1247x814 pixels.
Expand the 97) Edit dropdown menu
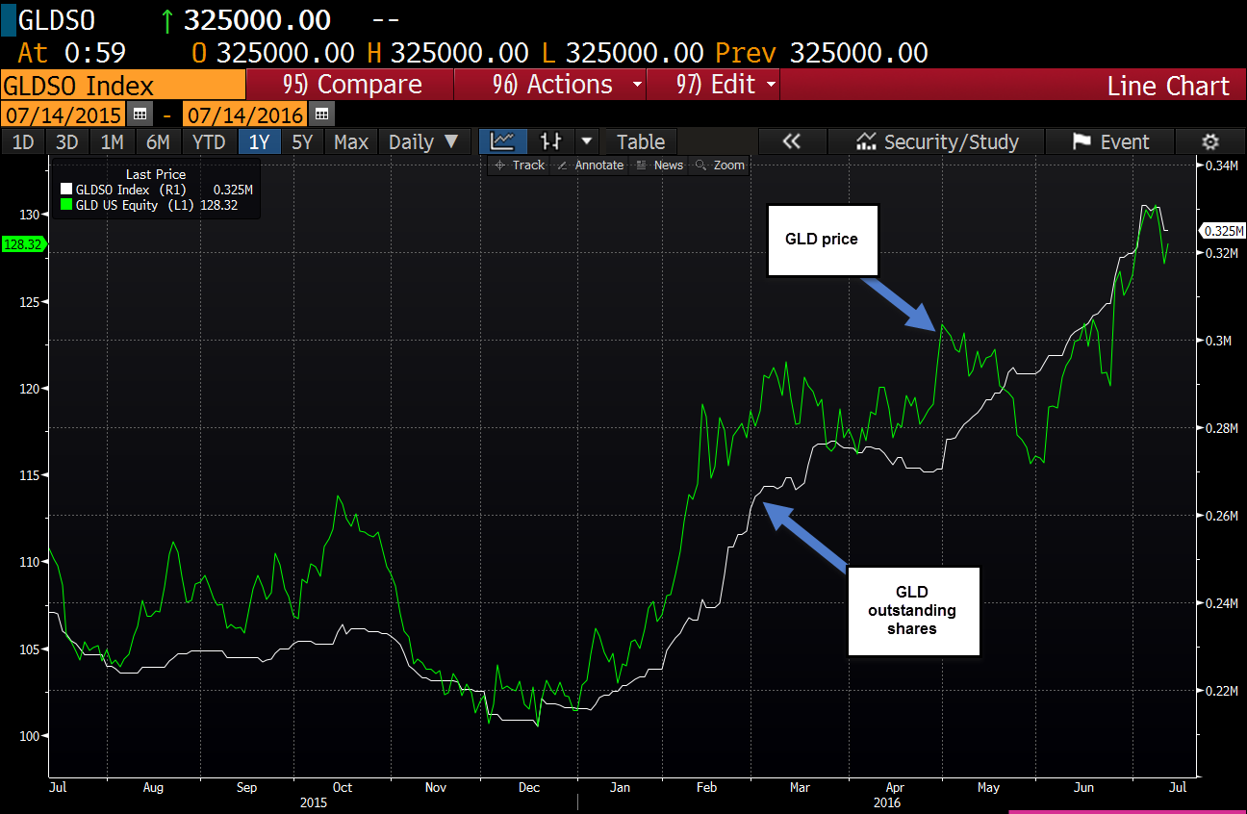[726, 85]
